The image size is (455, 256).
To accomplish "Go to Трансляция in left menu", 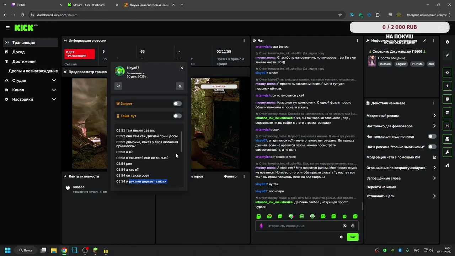I will pos(30,42).
